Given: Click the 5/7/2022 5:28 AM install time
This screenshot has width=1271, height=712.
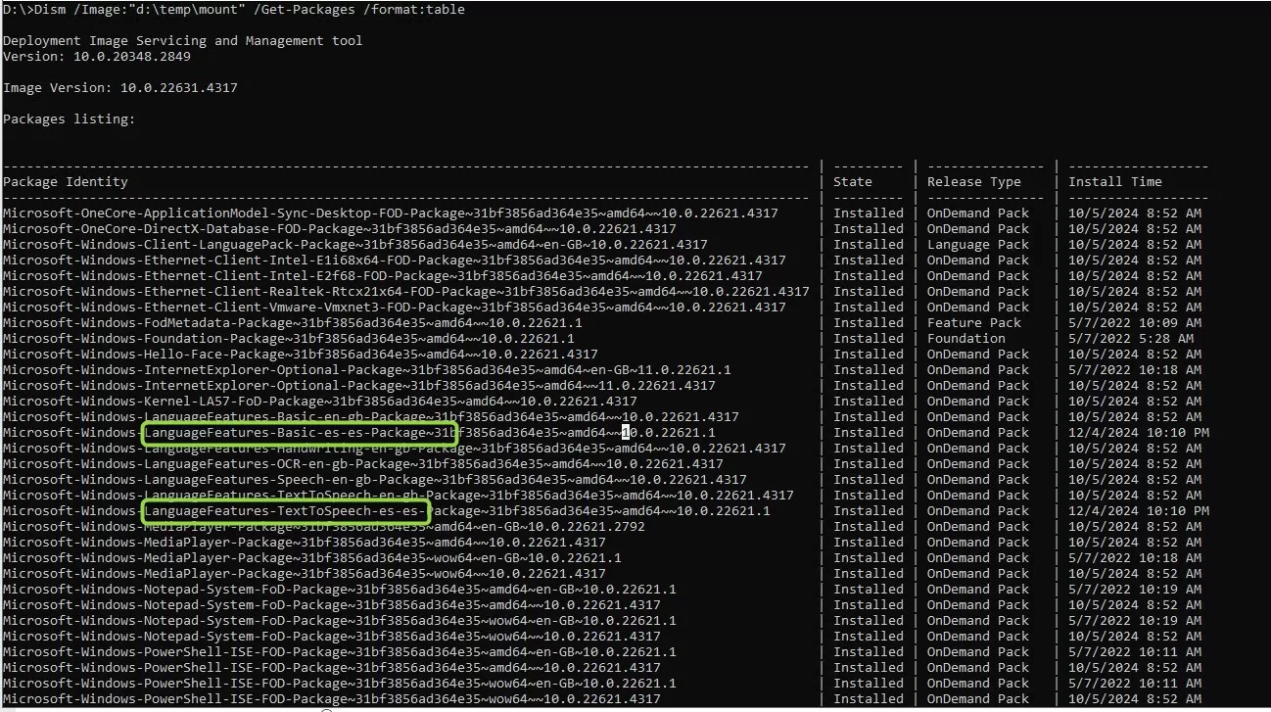Looking at the screenshot, I should [1130, 339].
